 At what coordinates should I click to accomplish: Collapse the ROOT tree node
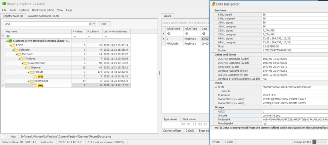pyautogui.click(x=10, y=45)
